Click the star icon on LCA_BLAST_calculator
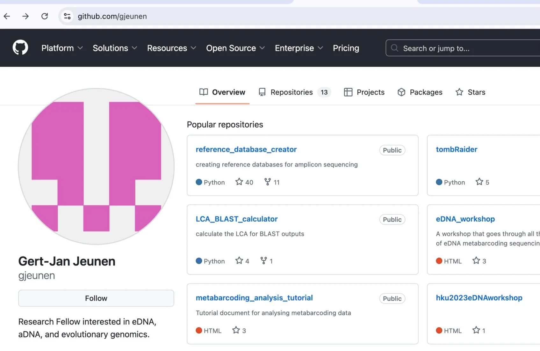 click(239, 260)
